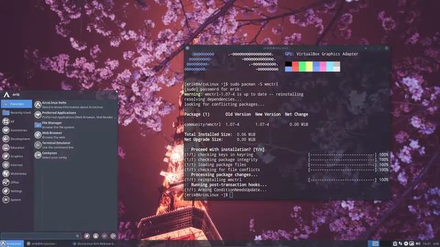
Task: Click the magnifier icon in search field
Action: (78, 236)
